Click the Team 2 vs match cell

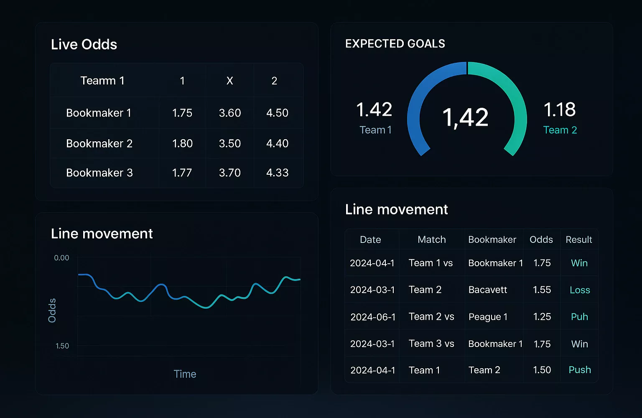(x=431, y=317)
